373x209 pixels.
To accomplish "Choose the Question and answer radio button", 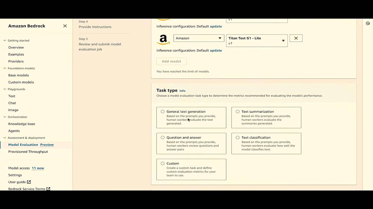I will (x=163, y=137).
